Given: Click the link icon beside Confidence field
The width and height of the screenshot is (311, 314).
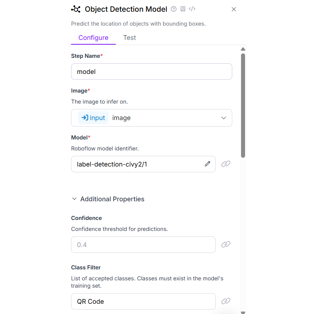Looking at the screenshot, I should point(226,244).
